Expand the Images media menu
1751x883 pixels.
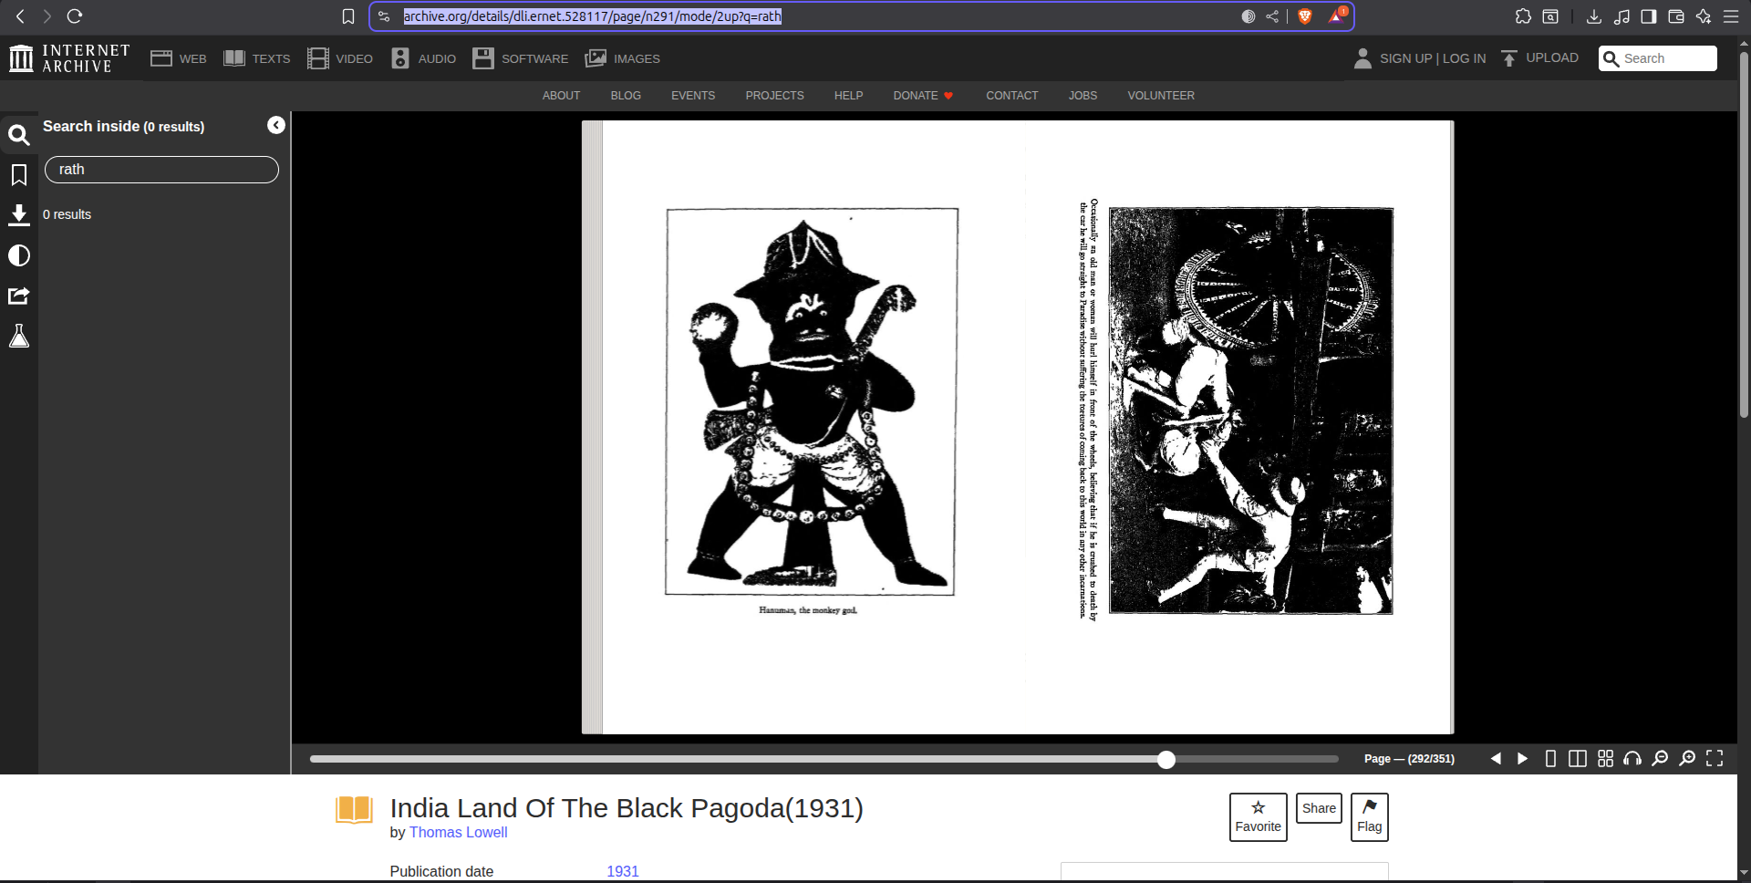coord(623,58)
